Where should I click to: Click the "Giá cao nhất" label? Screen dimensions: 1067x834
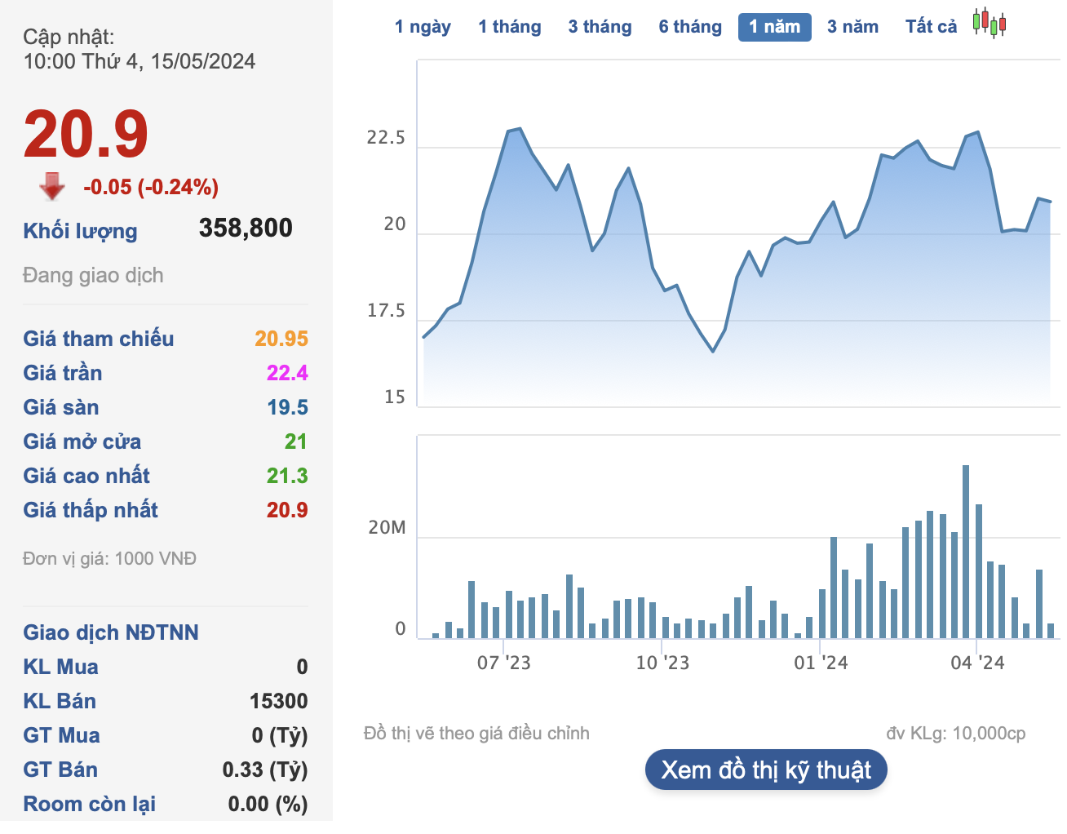tap(86, 476)
